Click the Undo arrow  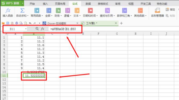click(30, 23)
